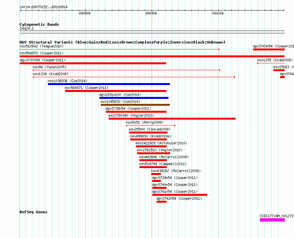Click the dgv3743n54 variant label at right
This screenshot has width=294, height=238.
pos(274,46)
